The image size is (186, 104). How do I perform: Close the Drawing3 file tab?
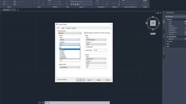(14, 10)
